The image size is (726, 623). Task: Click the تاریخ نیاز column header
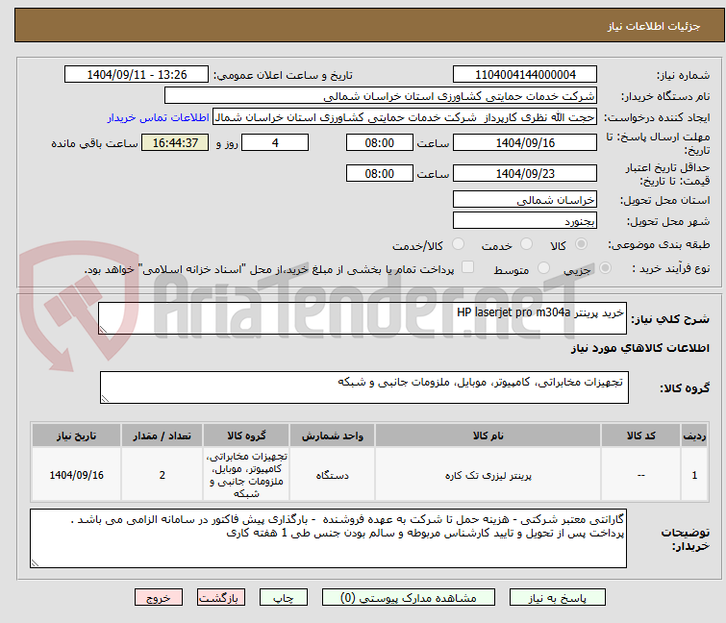click(76, 436)
